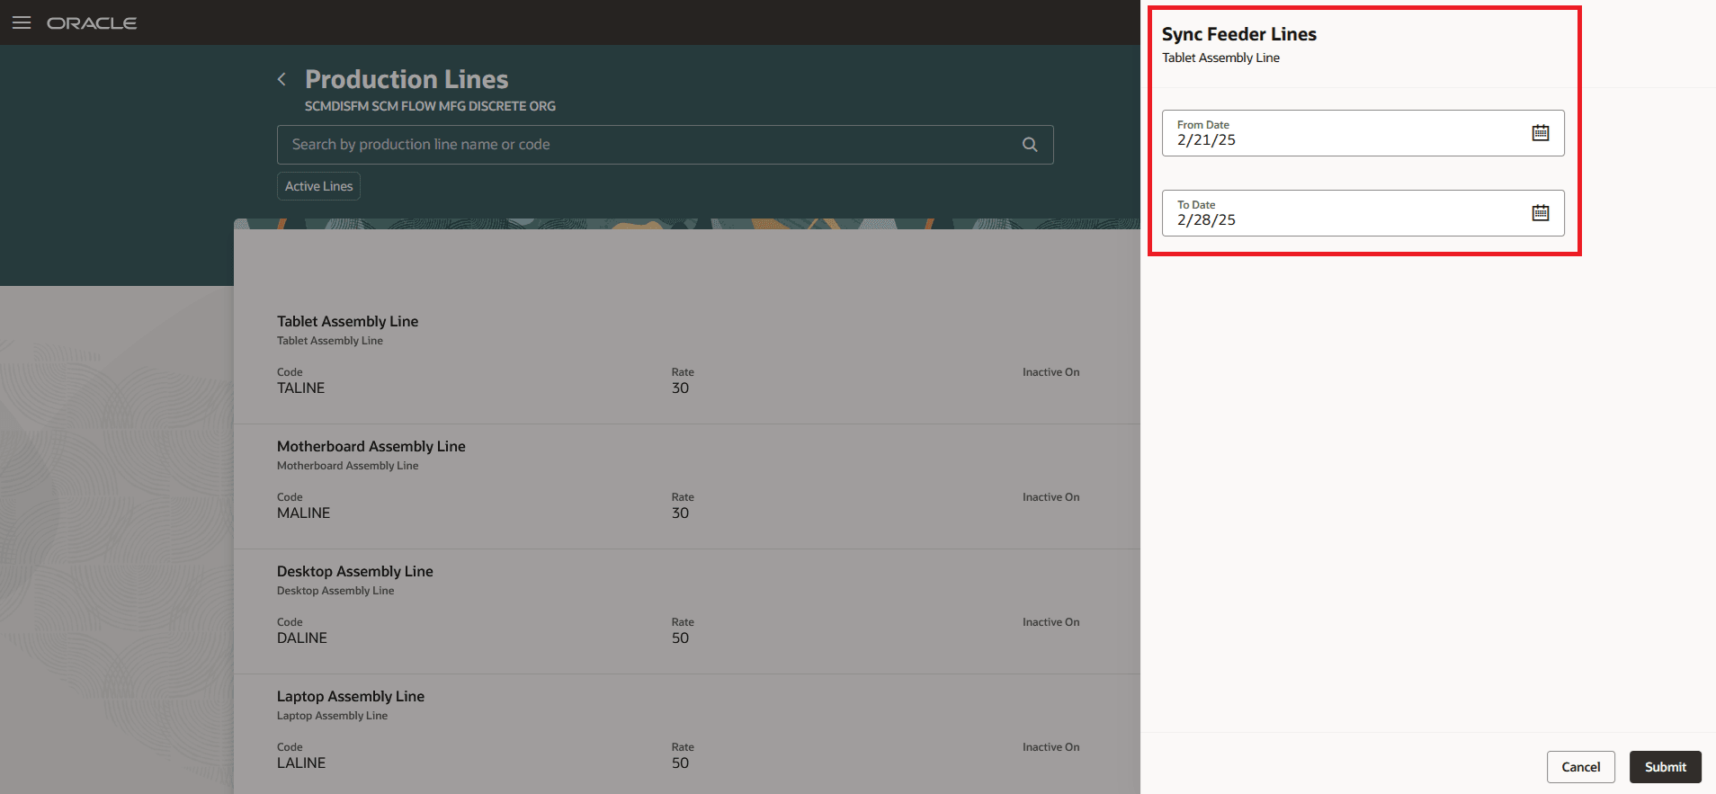Select the DALINE code value
Screen dimensions: 1716x794
pos(302,638)
